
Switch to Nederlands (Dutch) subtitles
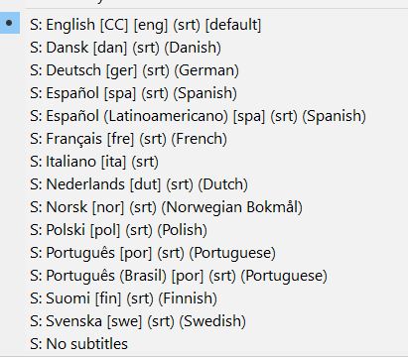[204, 184]
